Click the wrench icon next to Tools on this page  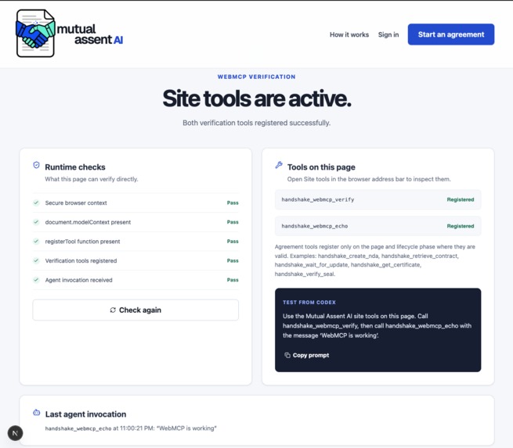click(x=279, y=165)
